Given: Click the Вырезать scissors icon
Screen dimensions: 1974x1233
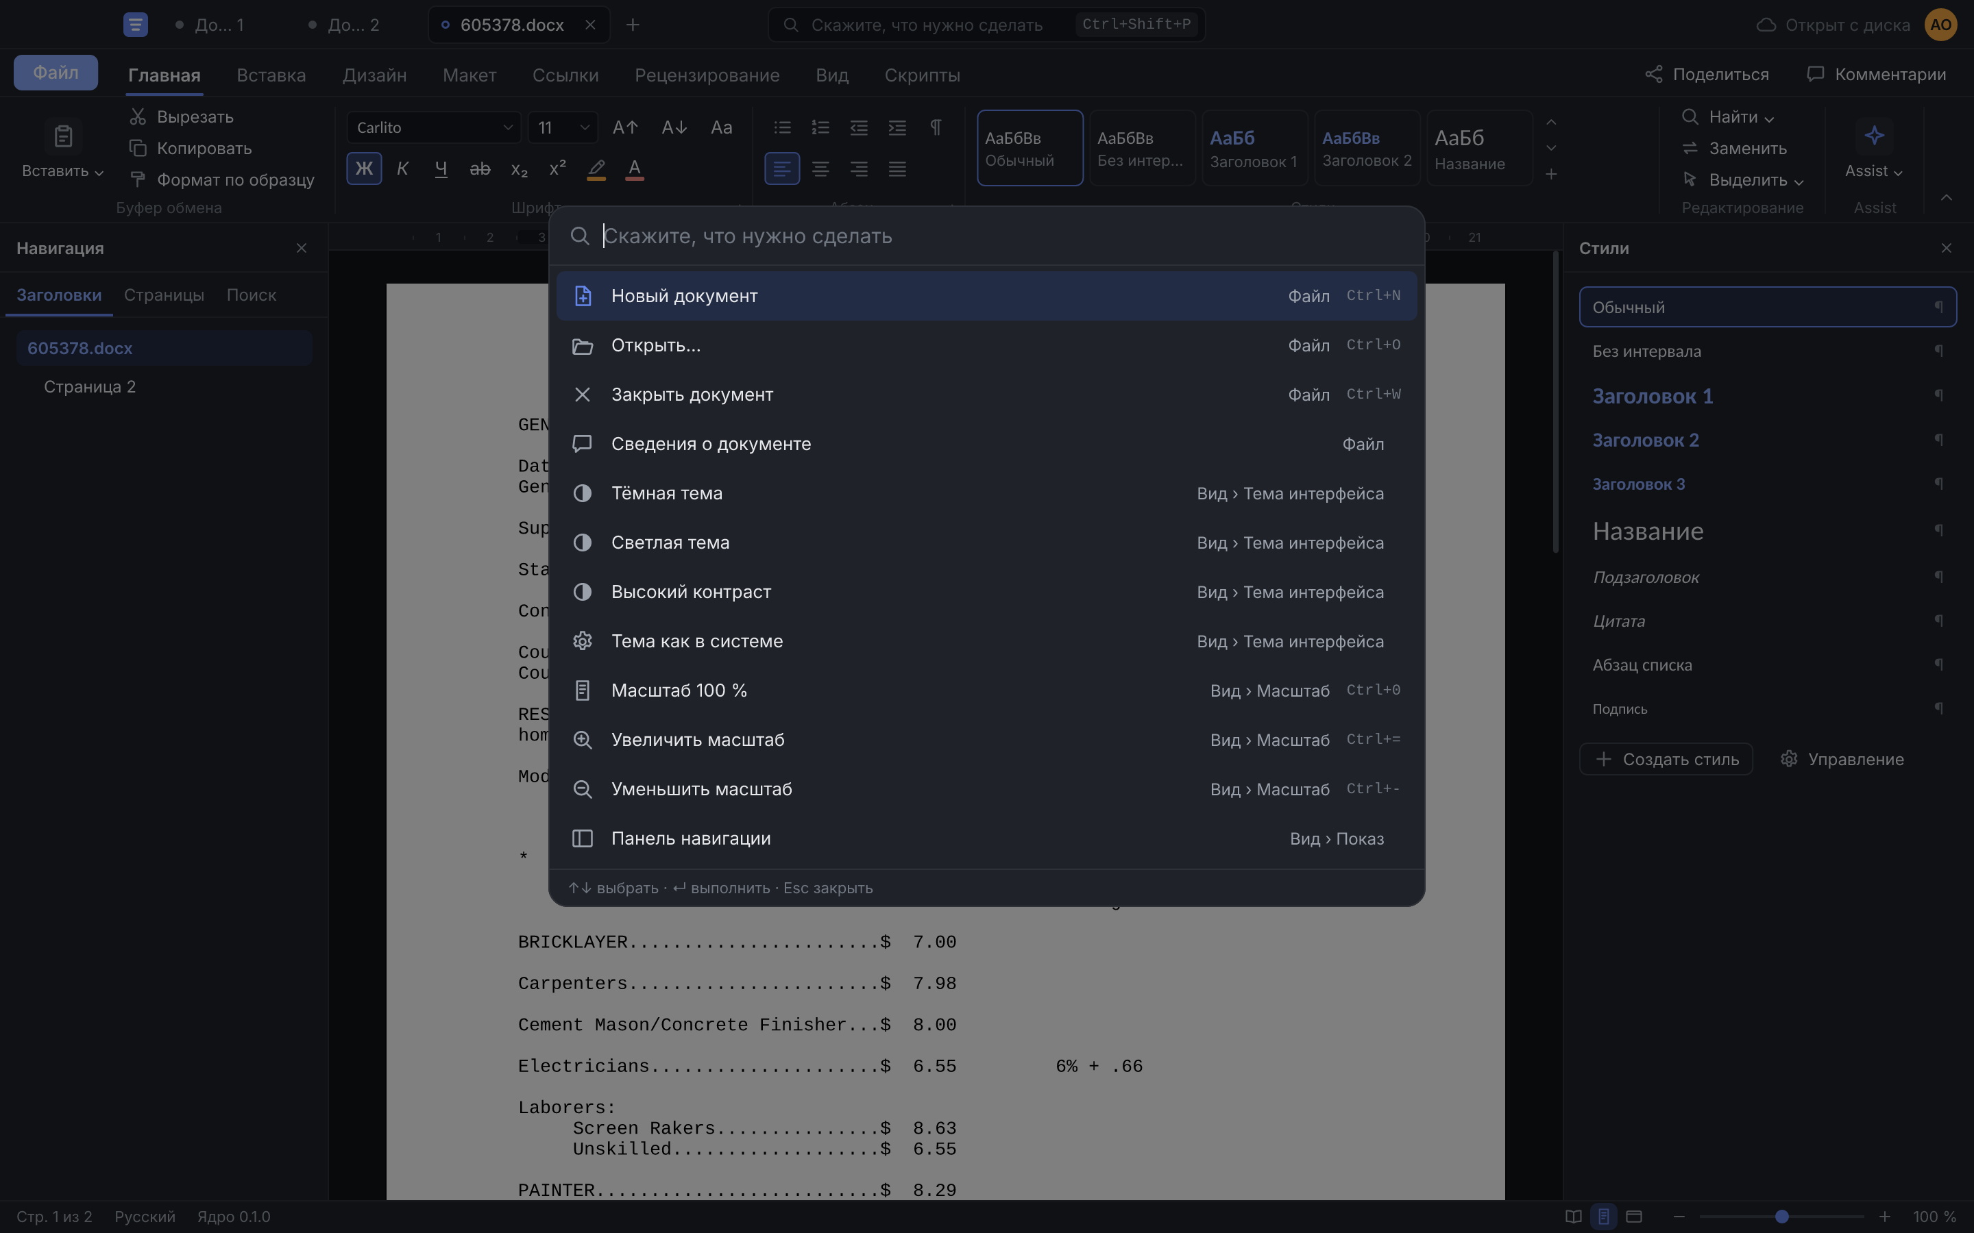Looking at the screenshot, I should point(138,116).
